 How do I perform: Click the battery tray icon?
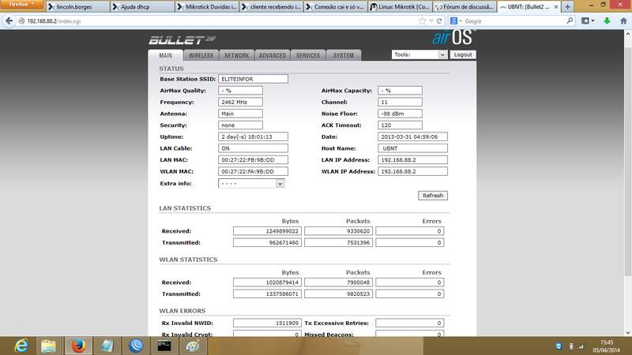(x=571, y=346)
